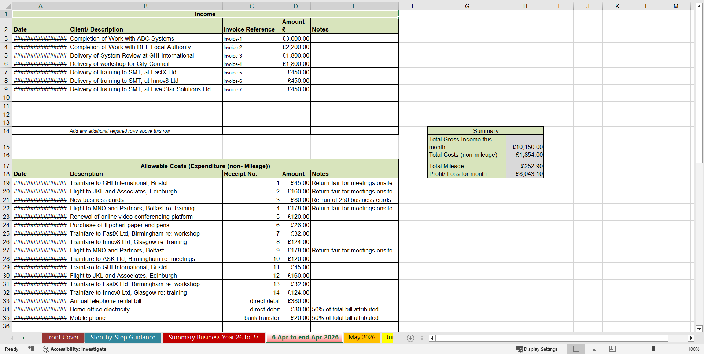704x354 pixels.
Task: Select column D header
Action: tap(296, 6)
